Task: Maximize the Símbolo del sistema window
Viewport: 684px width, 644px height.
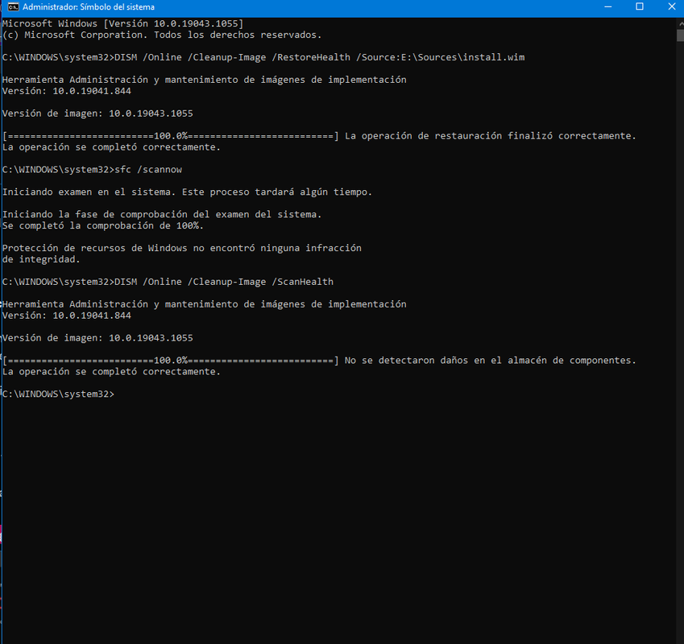Action: click(640, 7)
